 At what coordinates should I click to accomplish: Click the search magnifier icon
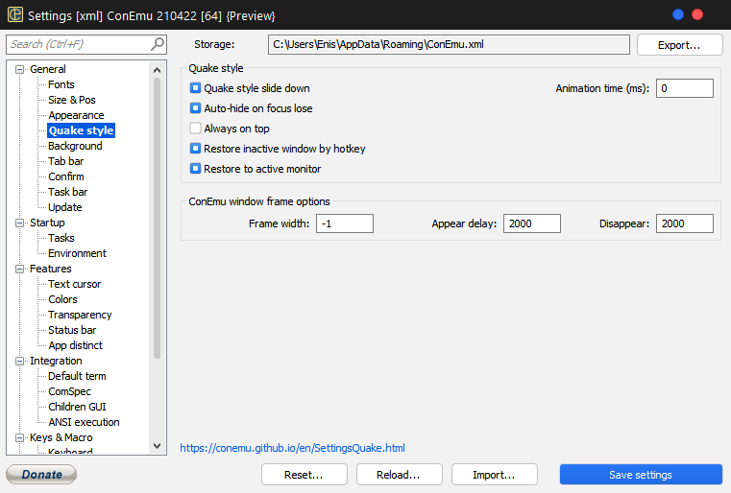click(x=158, y=44)
